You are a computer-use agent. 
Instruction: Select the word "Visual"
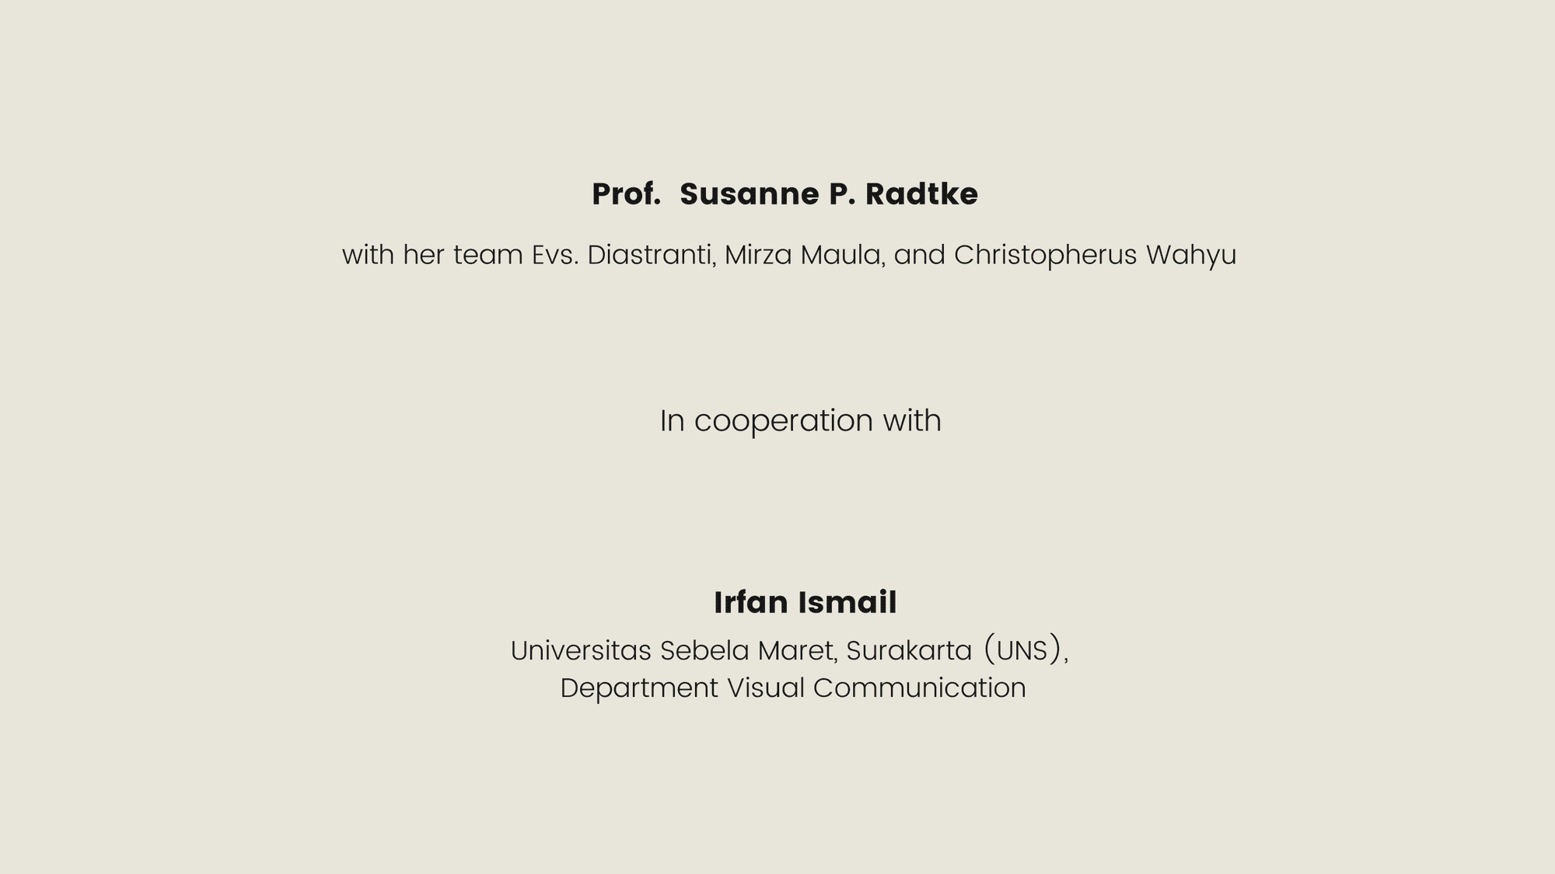(x=766, y=688)
